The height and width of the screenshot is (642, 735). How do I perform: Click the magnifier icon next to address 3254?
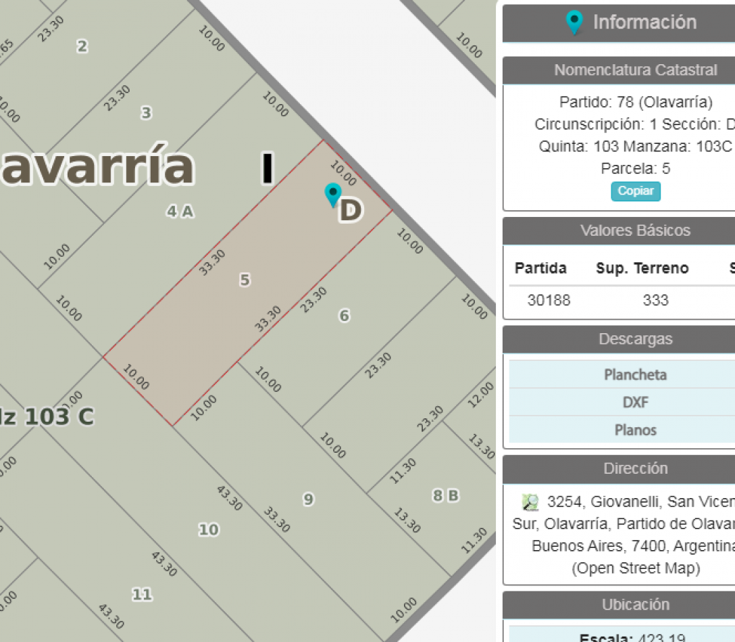pos(531,501)
